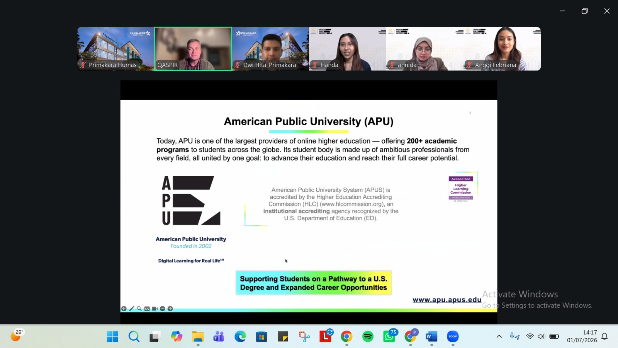Open Microsoft Store from the taskbar

(x=261, y=337)
